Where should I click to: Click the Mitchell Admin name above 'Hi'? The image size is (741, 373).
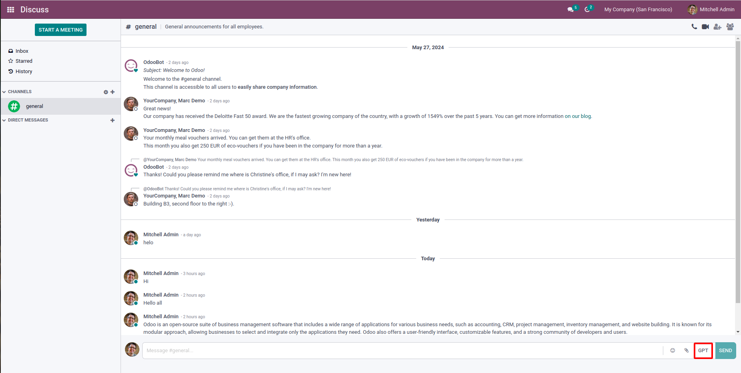click(x=161, y=273)
